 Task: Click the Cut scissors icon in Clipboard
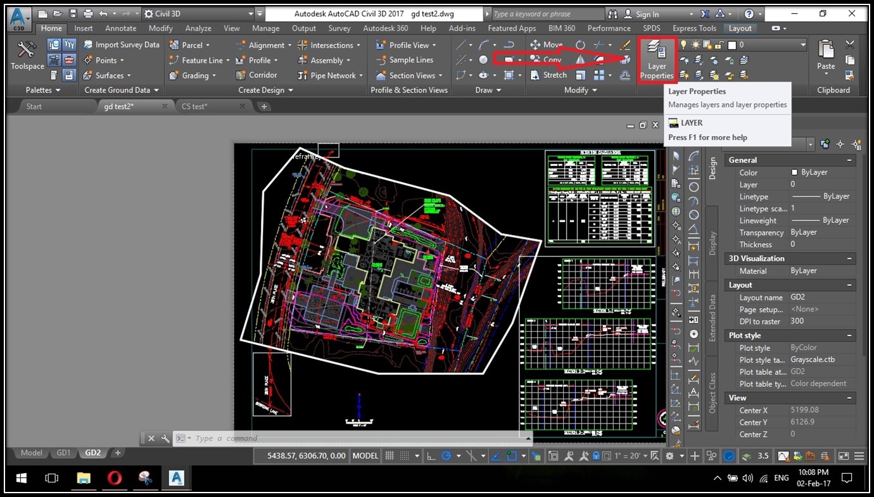(850, 44)
